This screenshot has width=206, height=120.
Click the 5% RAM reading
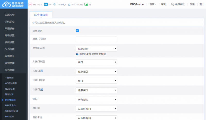(x=50, y=5)
